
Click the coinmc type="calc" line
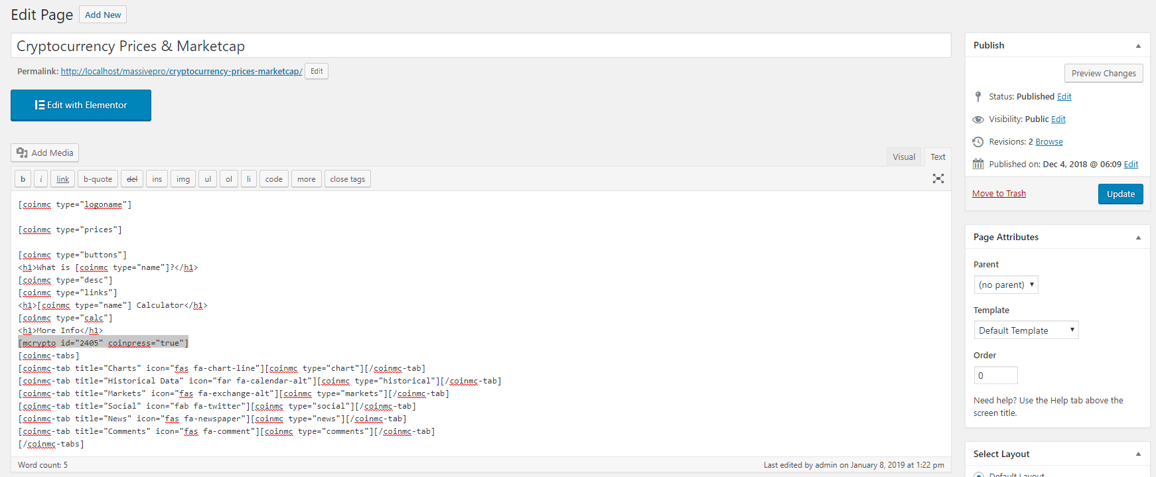pos(66,318)
